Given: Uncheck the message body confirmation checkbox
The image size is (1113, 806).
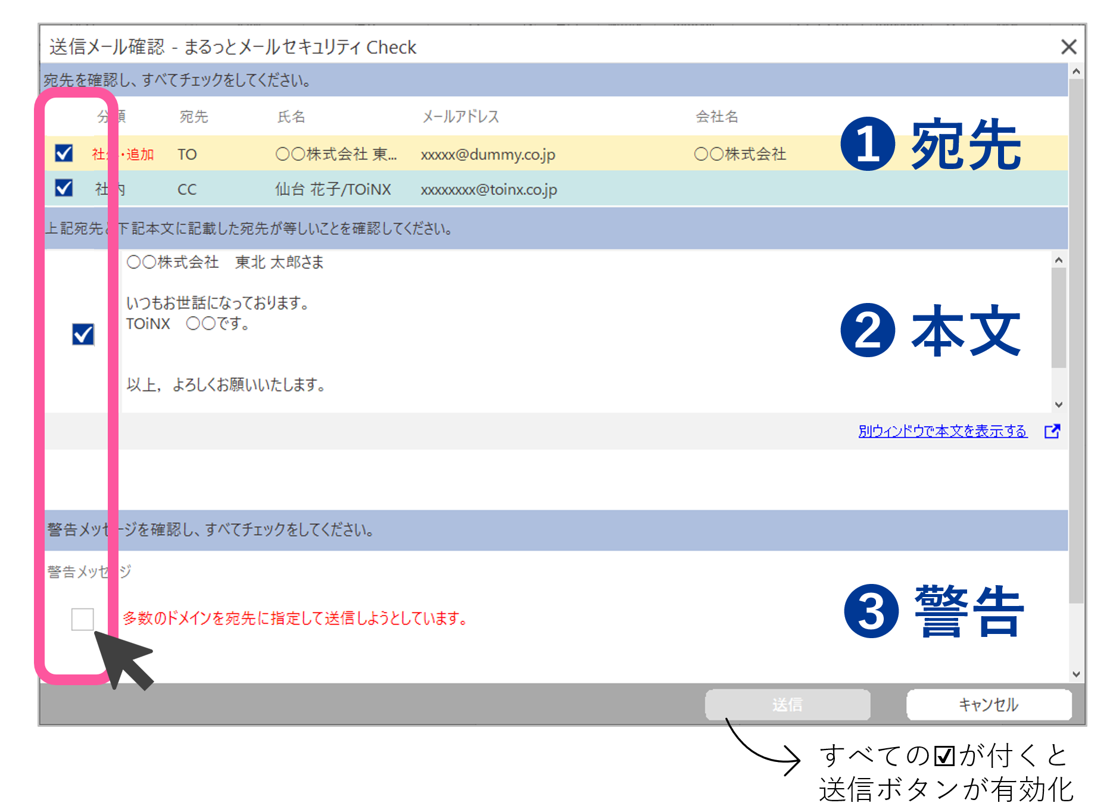Looking at the screenshot, I should click(83, 334).
